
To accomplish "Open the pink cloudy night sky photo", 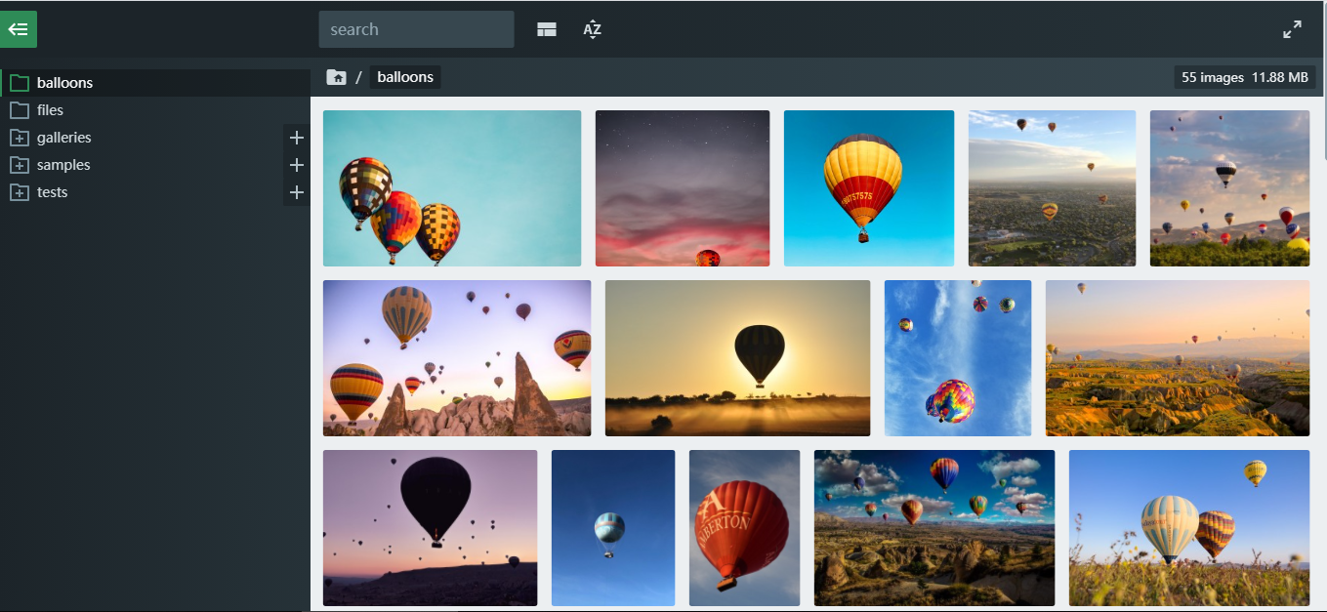I will pyautogui.click(x=683, y=188).
